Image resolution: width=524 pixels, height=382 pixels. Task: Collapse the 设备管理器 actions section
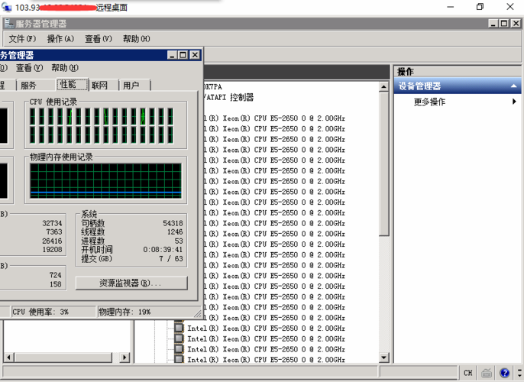(513, 86)
